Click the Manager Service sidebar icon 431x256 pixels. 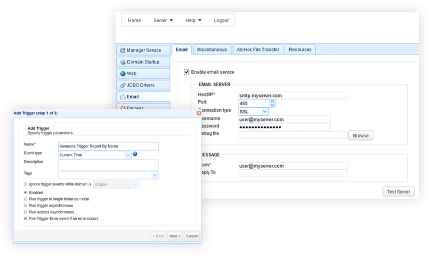tap(122, 50)
